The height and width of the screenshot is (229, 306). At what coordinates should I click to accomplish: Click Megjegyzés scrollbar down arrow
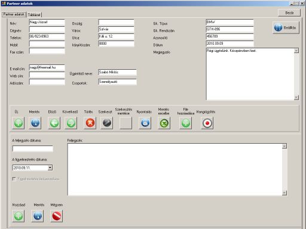(296, 97)
